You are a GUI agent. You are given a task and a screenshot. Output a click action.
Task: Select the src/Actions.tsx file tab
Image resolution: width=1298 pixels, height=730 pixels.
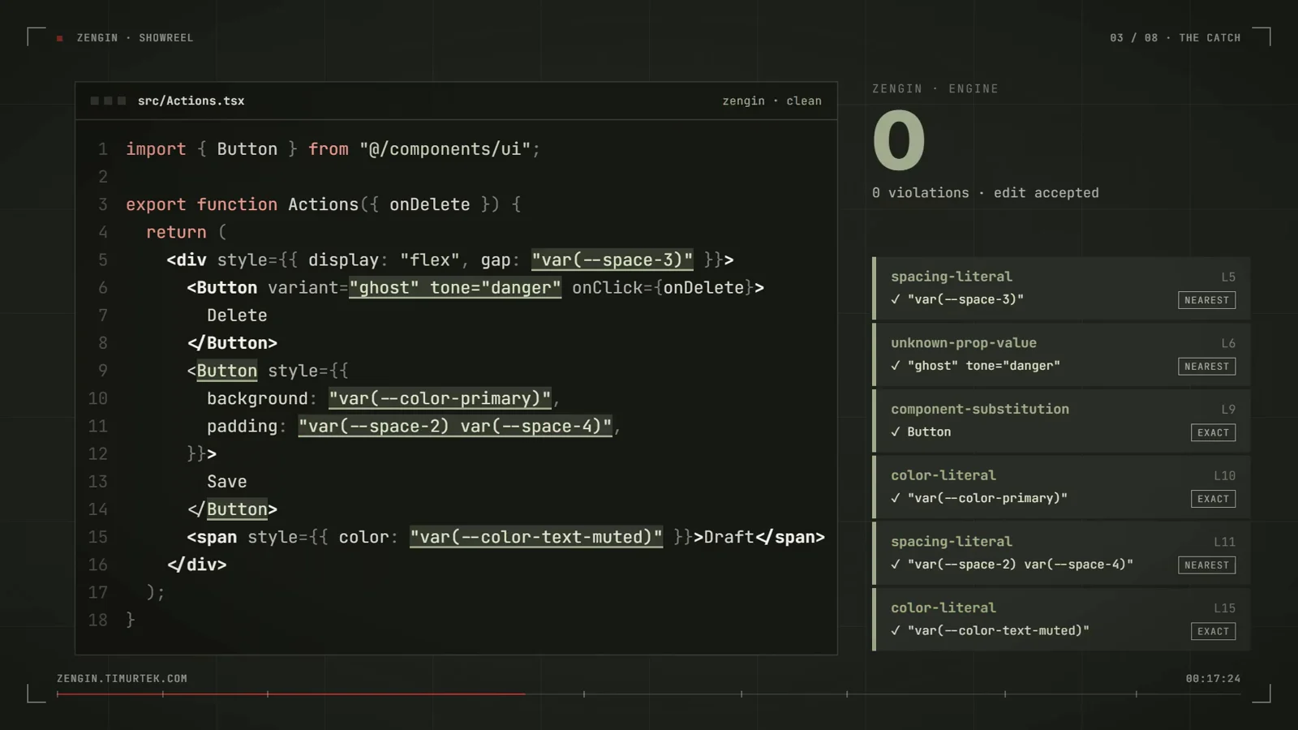pyautogui.click(x=191, y=101)
